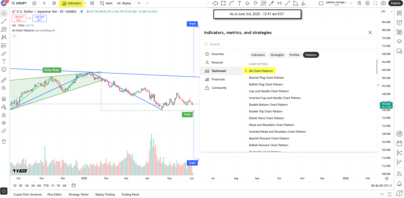The height and width of the screenshot is (198, 404).
Task: Expand the JPY currency dropdown
Action: tap(387, 12)
